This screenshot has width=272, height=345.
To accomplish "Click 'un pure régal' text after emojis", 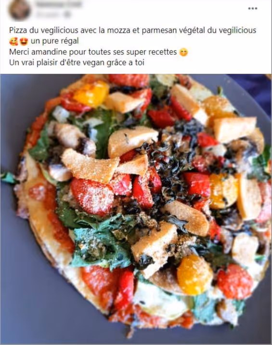I will (x=54, y=41).
